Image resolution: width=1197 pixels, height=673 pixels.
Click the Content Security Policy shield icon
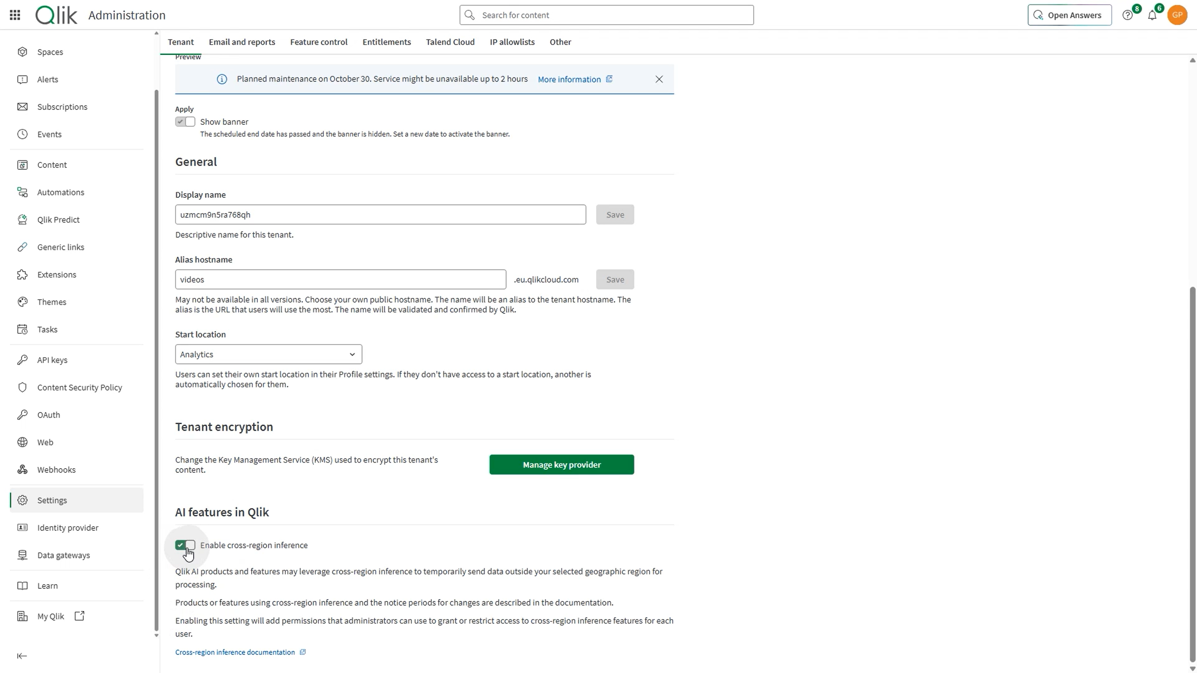pos(22,387)
